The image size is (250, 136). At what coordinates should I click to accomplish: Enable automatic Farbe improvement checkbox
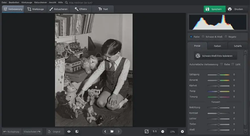(222, 64)
